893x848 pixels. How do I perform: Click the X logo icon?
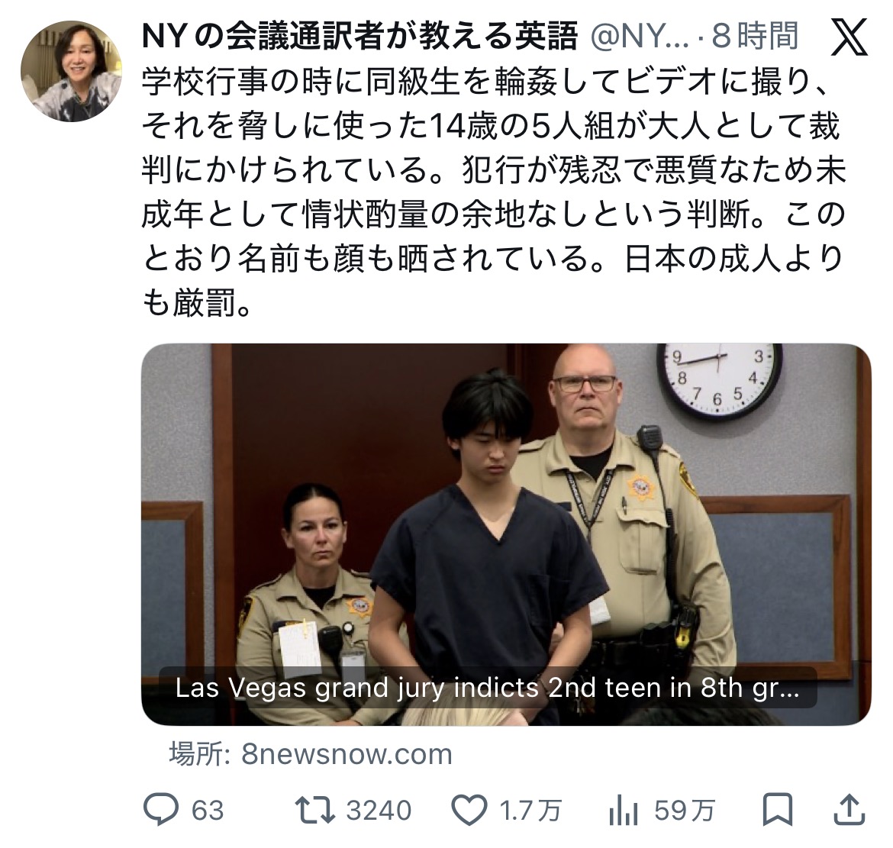click(849, 37)
